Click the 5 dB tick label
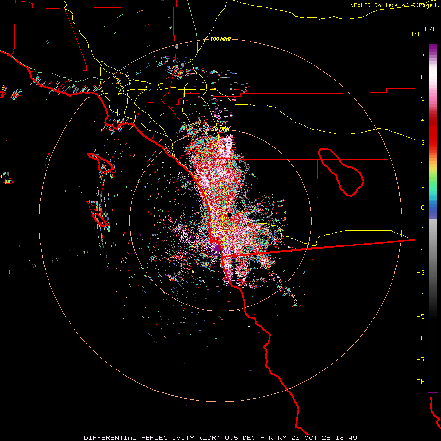Screen dimensions: 441x441 coord(423,98)
